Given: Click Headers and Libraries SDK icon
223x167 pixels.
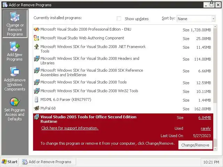Looking at the screenshot, I should (x=37, y=58).
